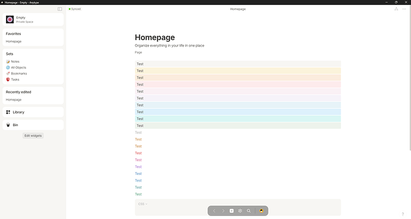Click the All Objects globe icon
The image size is (411, 219).
[x=8, y=68]
